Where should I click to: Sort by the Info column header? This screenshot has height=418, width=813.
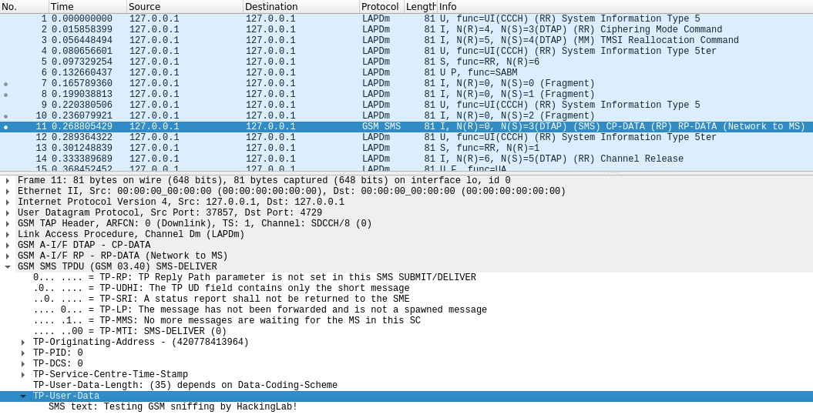click(625, 7)
